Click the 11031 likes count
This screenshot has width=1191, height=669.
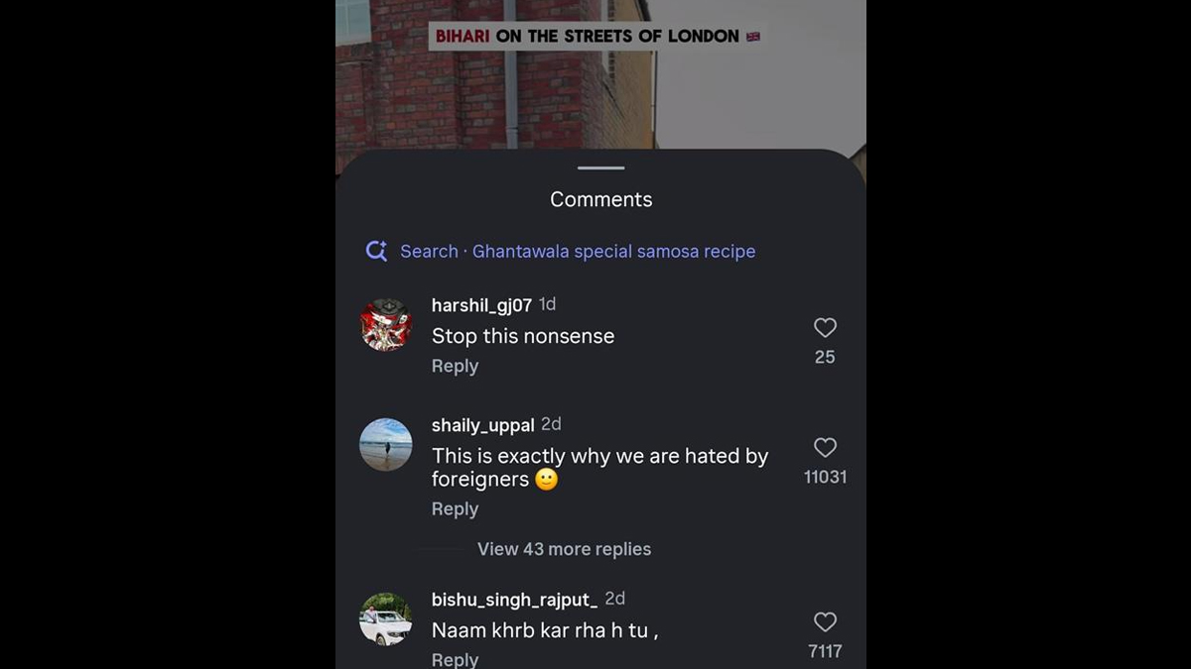point(825,477)
